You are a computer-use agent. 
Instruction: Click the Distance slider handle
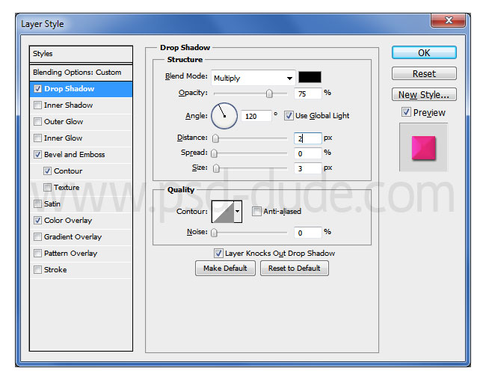tap(215, 138)
